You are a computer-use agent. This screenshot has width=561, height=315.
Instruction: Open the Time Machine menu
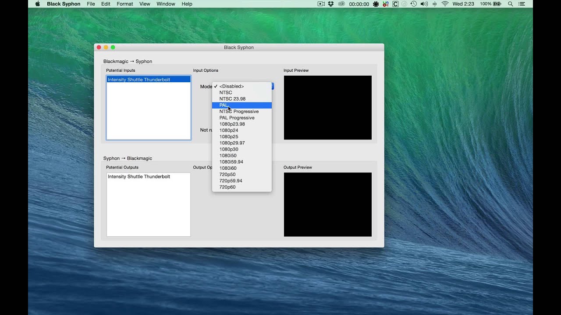(x=413, y=4)
